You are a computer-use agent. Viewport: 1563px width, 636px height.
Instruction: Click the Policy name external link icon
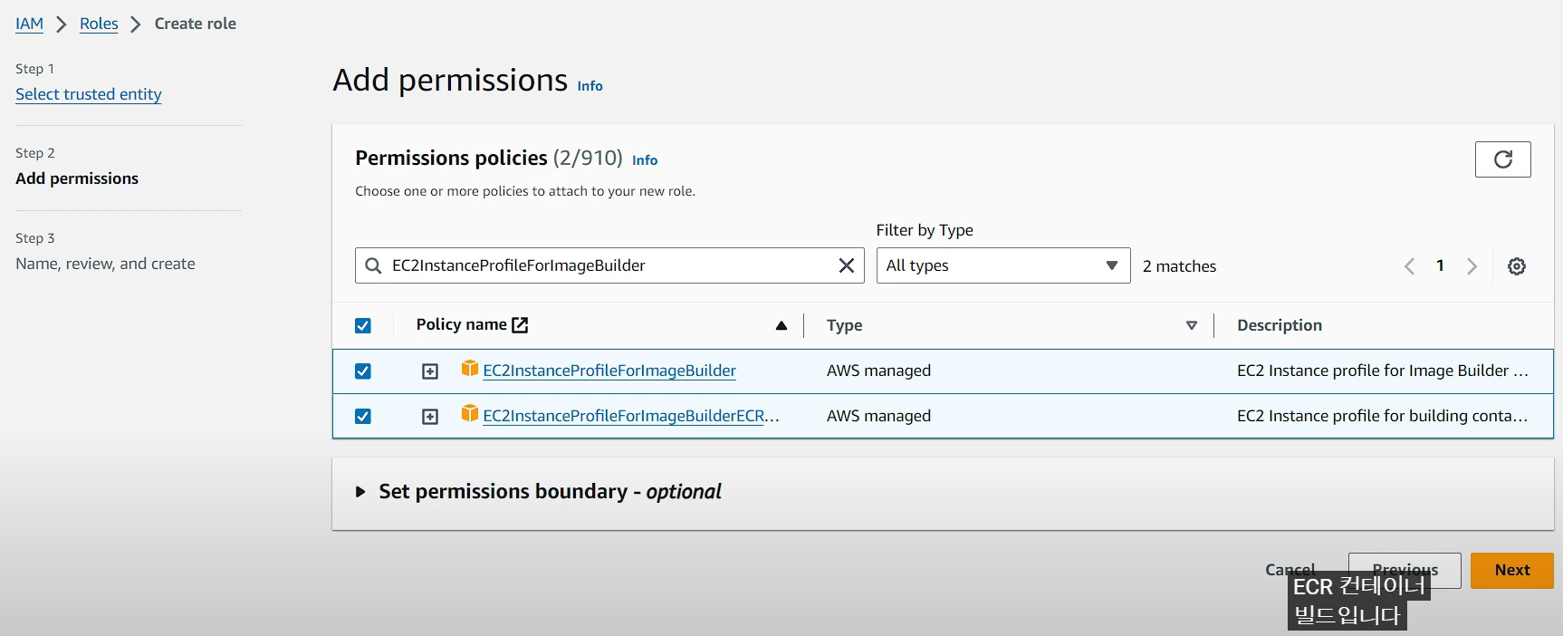pyautogui.click(x=520, y=325)
